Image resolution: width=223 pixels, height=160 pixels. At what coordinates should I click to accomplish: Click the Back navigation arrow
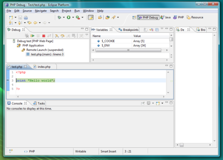pyautogui.click(x=35, y=23)
